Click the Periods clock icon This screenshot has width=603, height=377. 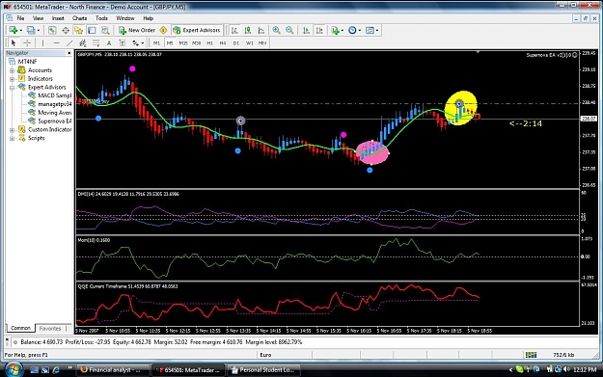352,30
